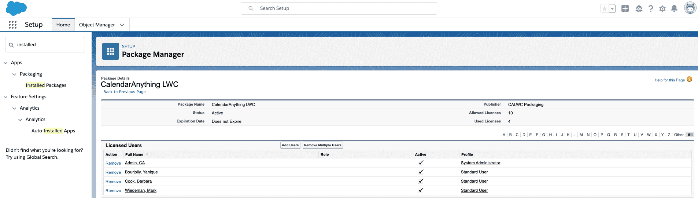
Task: Collapse the nested Analytics node
Action: [x=20, y=120]
